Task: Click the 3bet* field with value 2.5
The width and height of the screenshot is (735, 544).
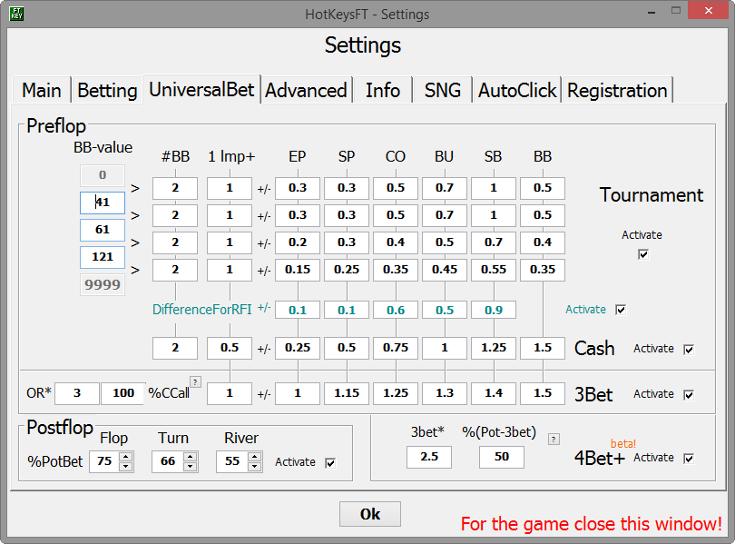Action: tap(429, 457)
